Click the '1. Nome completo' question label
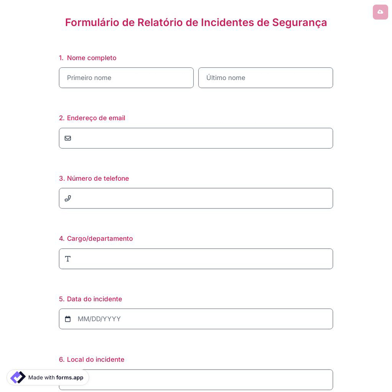Screen dimensions: 392x392 [87, 58]
